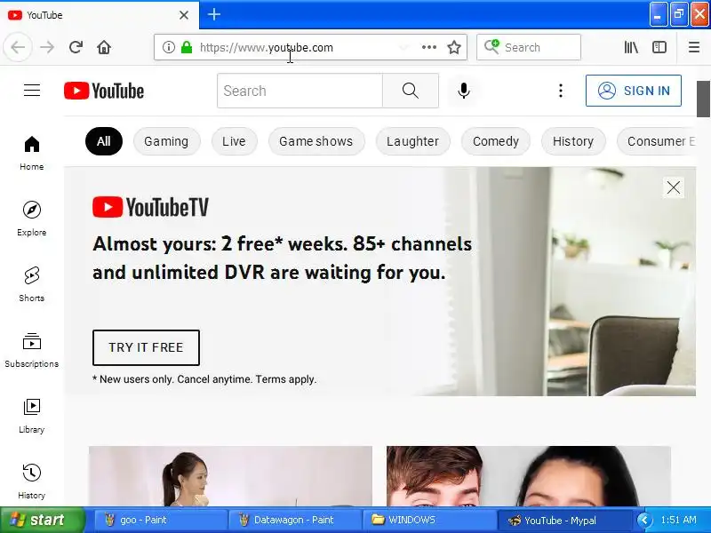The image size is (711, 533).
Task: Select the YouTube - Mypal taskbar button
Action: pyautogui.click(x=564, y=521)
